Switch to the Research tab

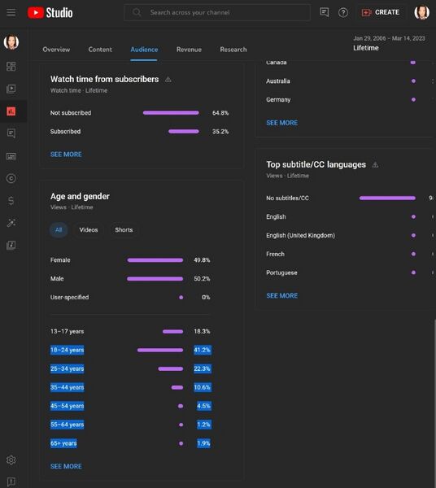[x=233, y=50]
